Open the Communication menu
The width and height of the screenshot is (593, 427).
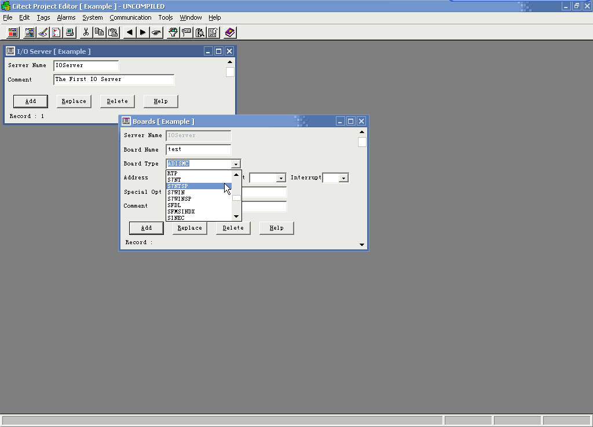(130, 18)
